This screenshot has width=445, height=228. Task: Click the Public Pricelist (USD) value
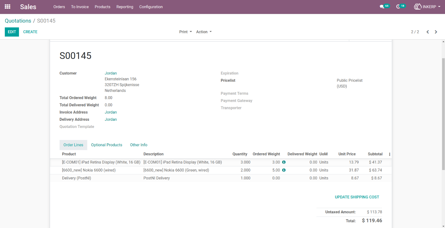[x=350, y=83]
